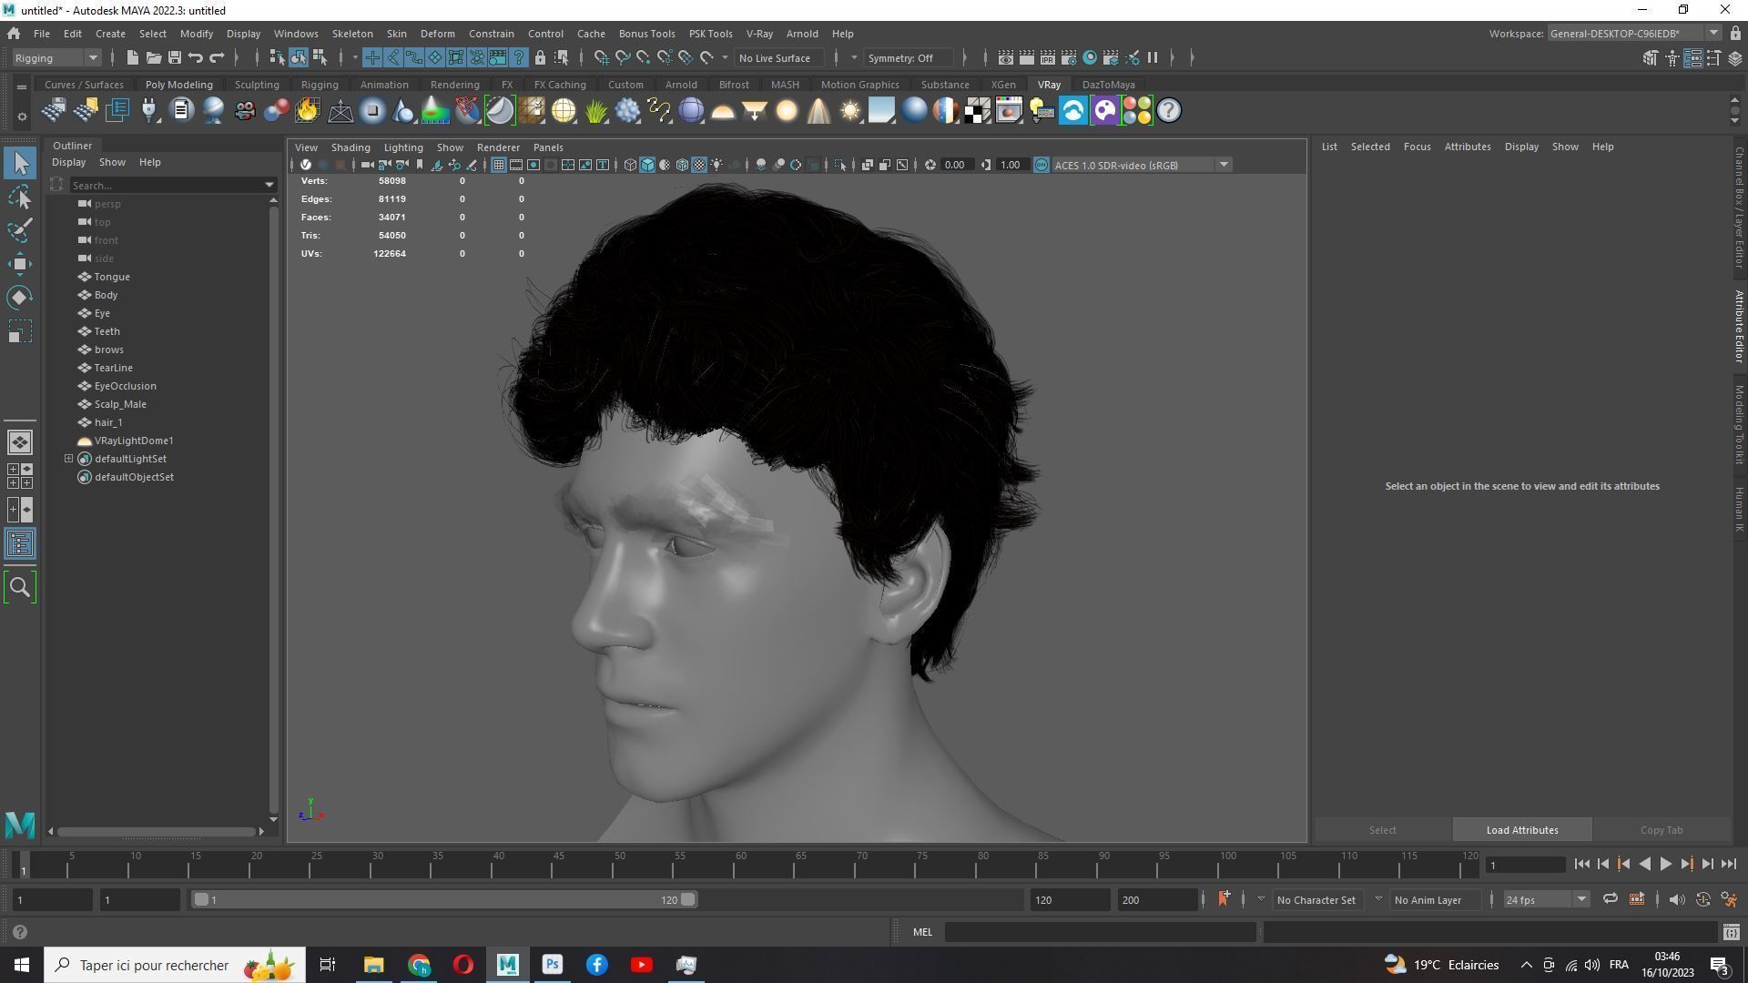Image resolution: width=1748 pixels, height=983 pixels.
Task: Switch to the Poly Modeling shelf tab
Action: (x=178, y=85)
